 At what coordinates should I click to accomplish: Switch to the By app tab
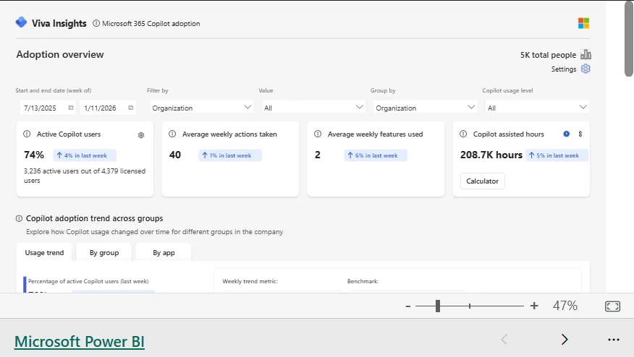point(164,252)
